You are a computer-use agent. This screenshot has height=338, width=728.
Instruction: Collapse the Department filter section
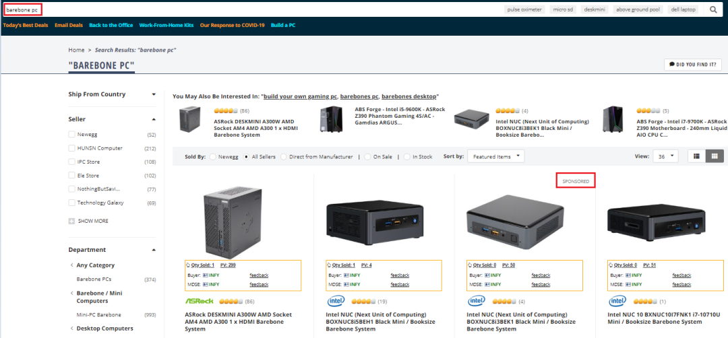154,250
